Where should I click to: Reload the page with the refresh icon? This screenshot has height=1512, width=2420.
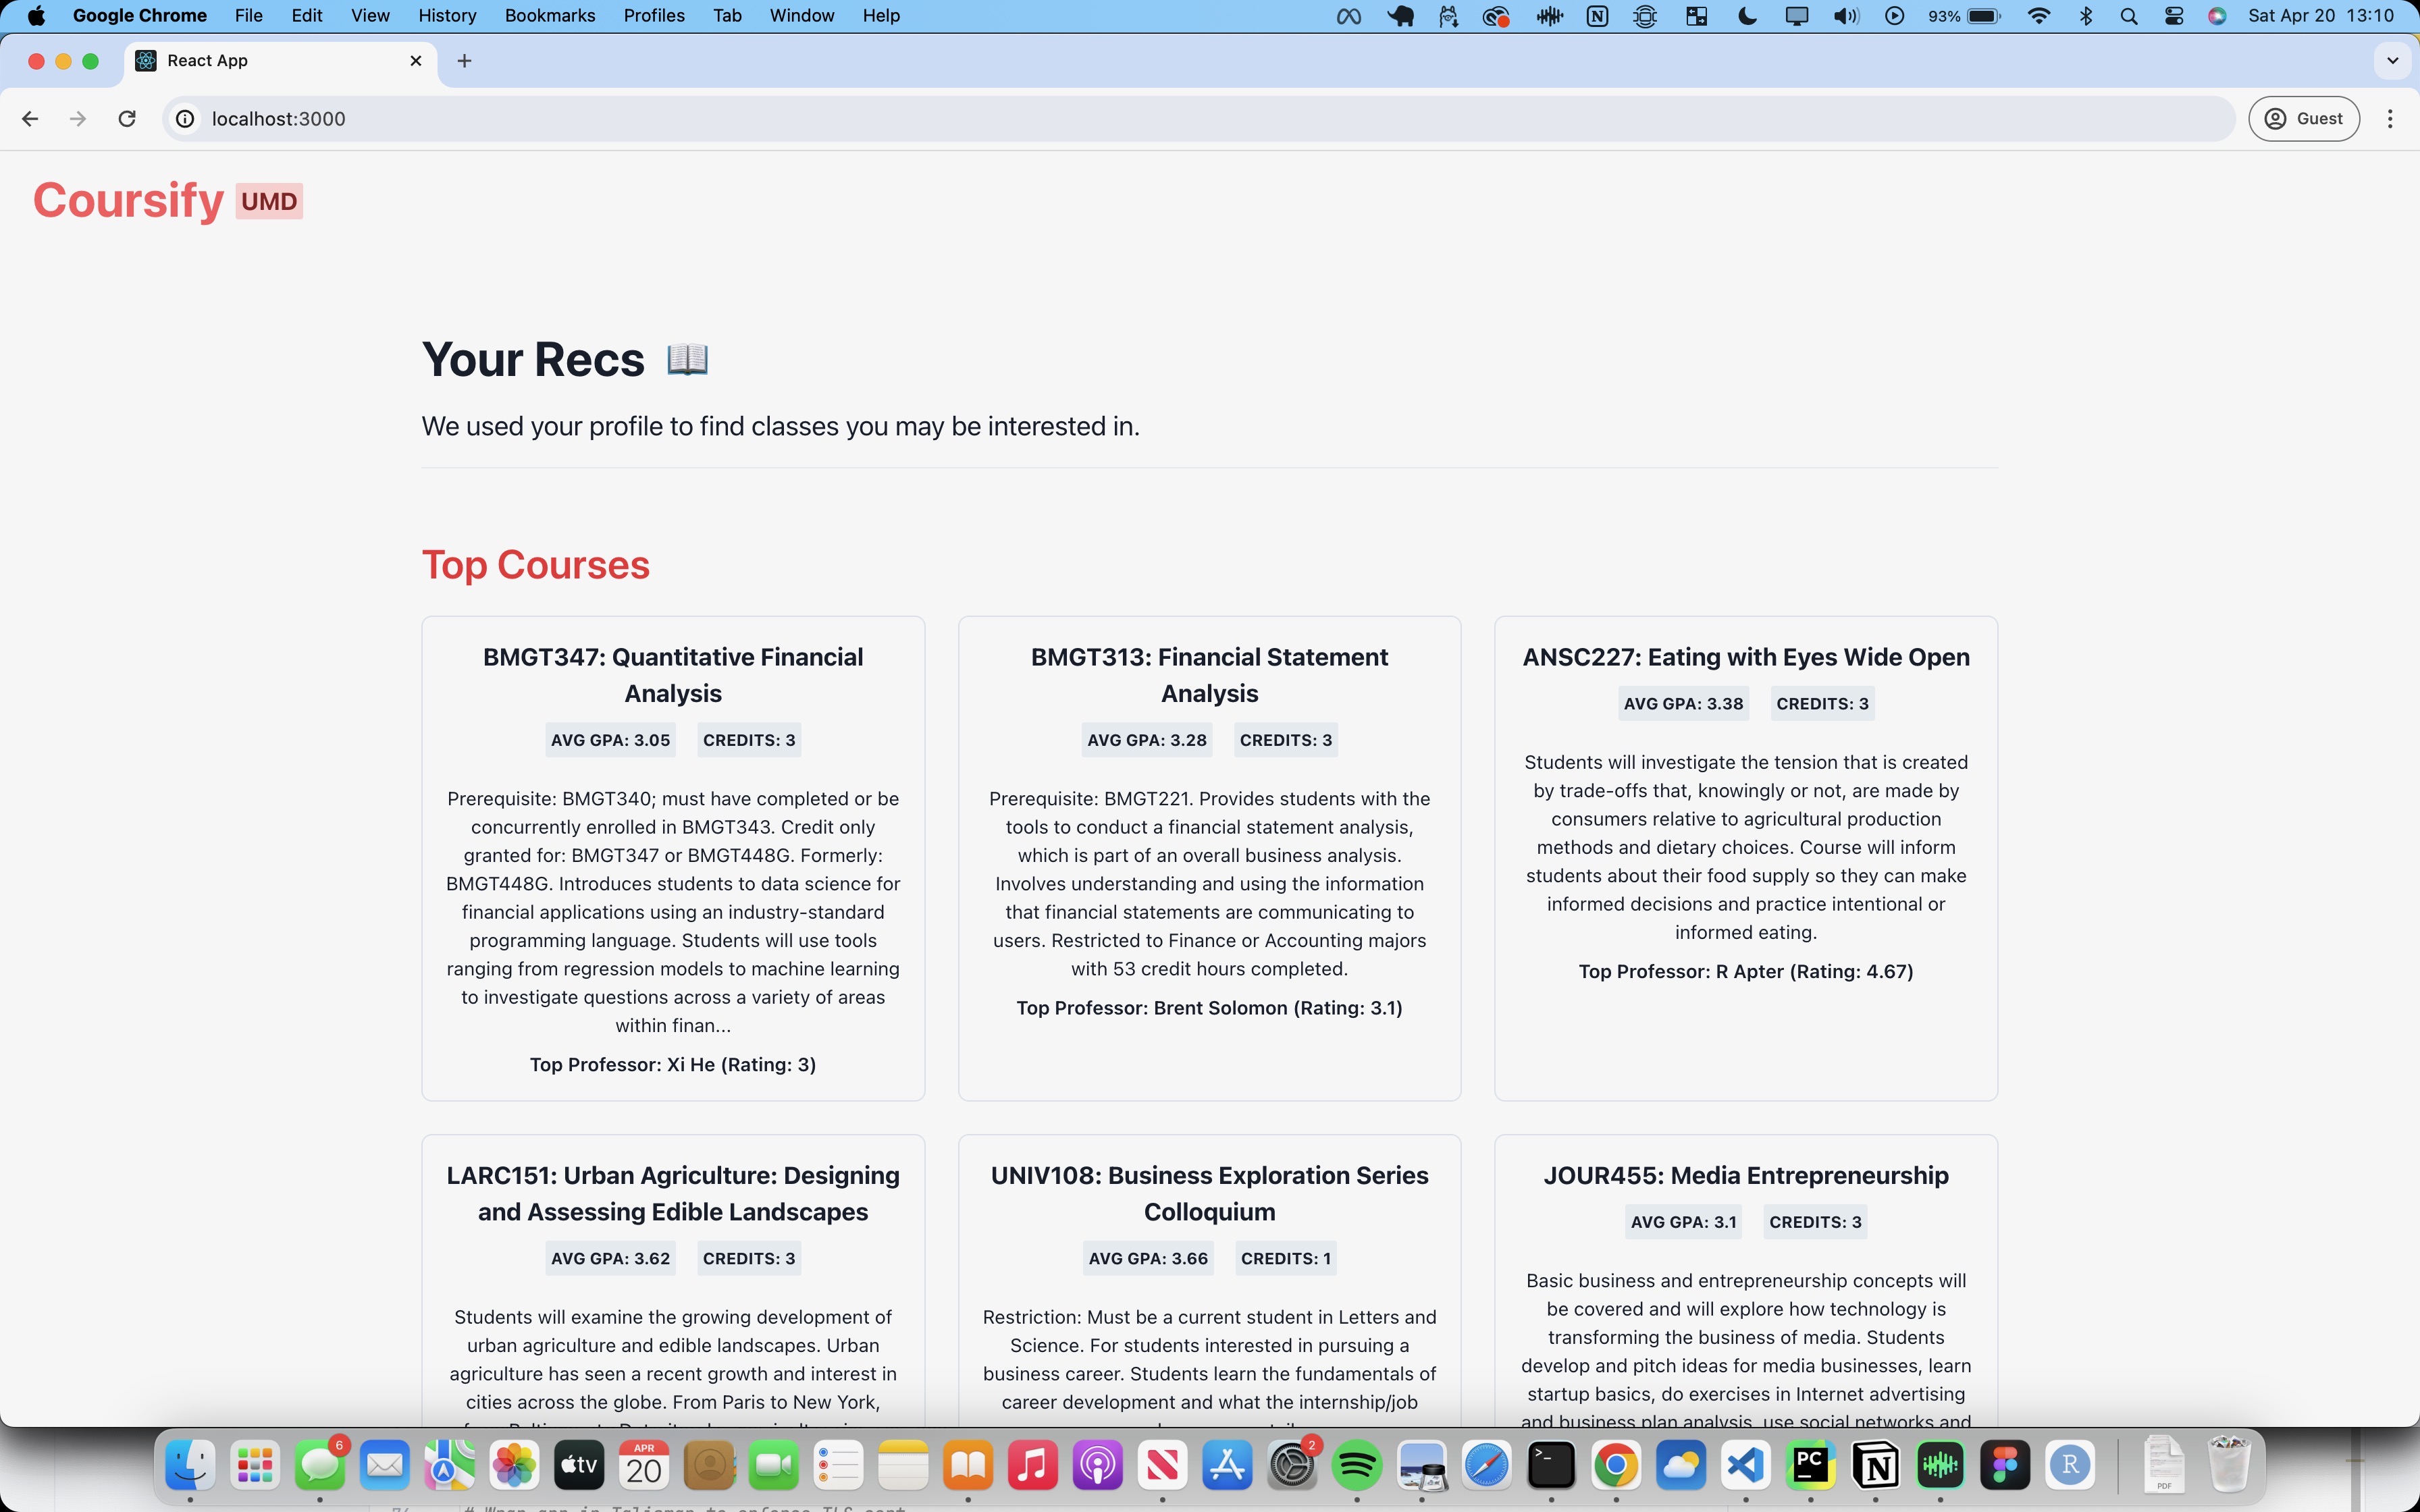[127, 119]
